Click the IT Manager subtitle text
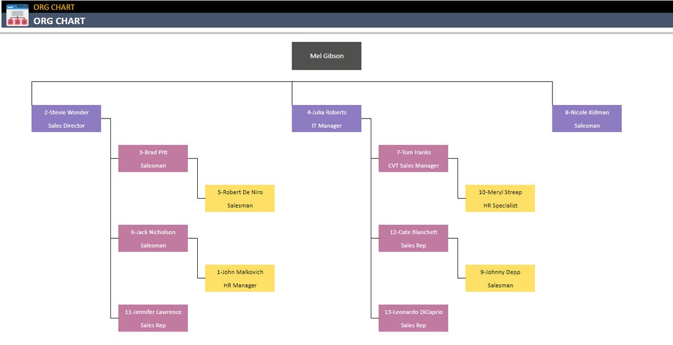The image size is (673, 345). (326, 125)
